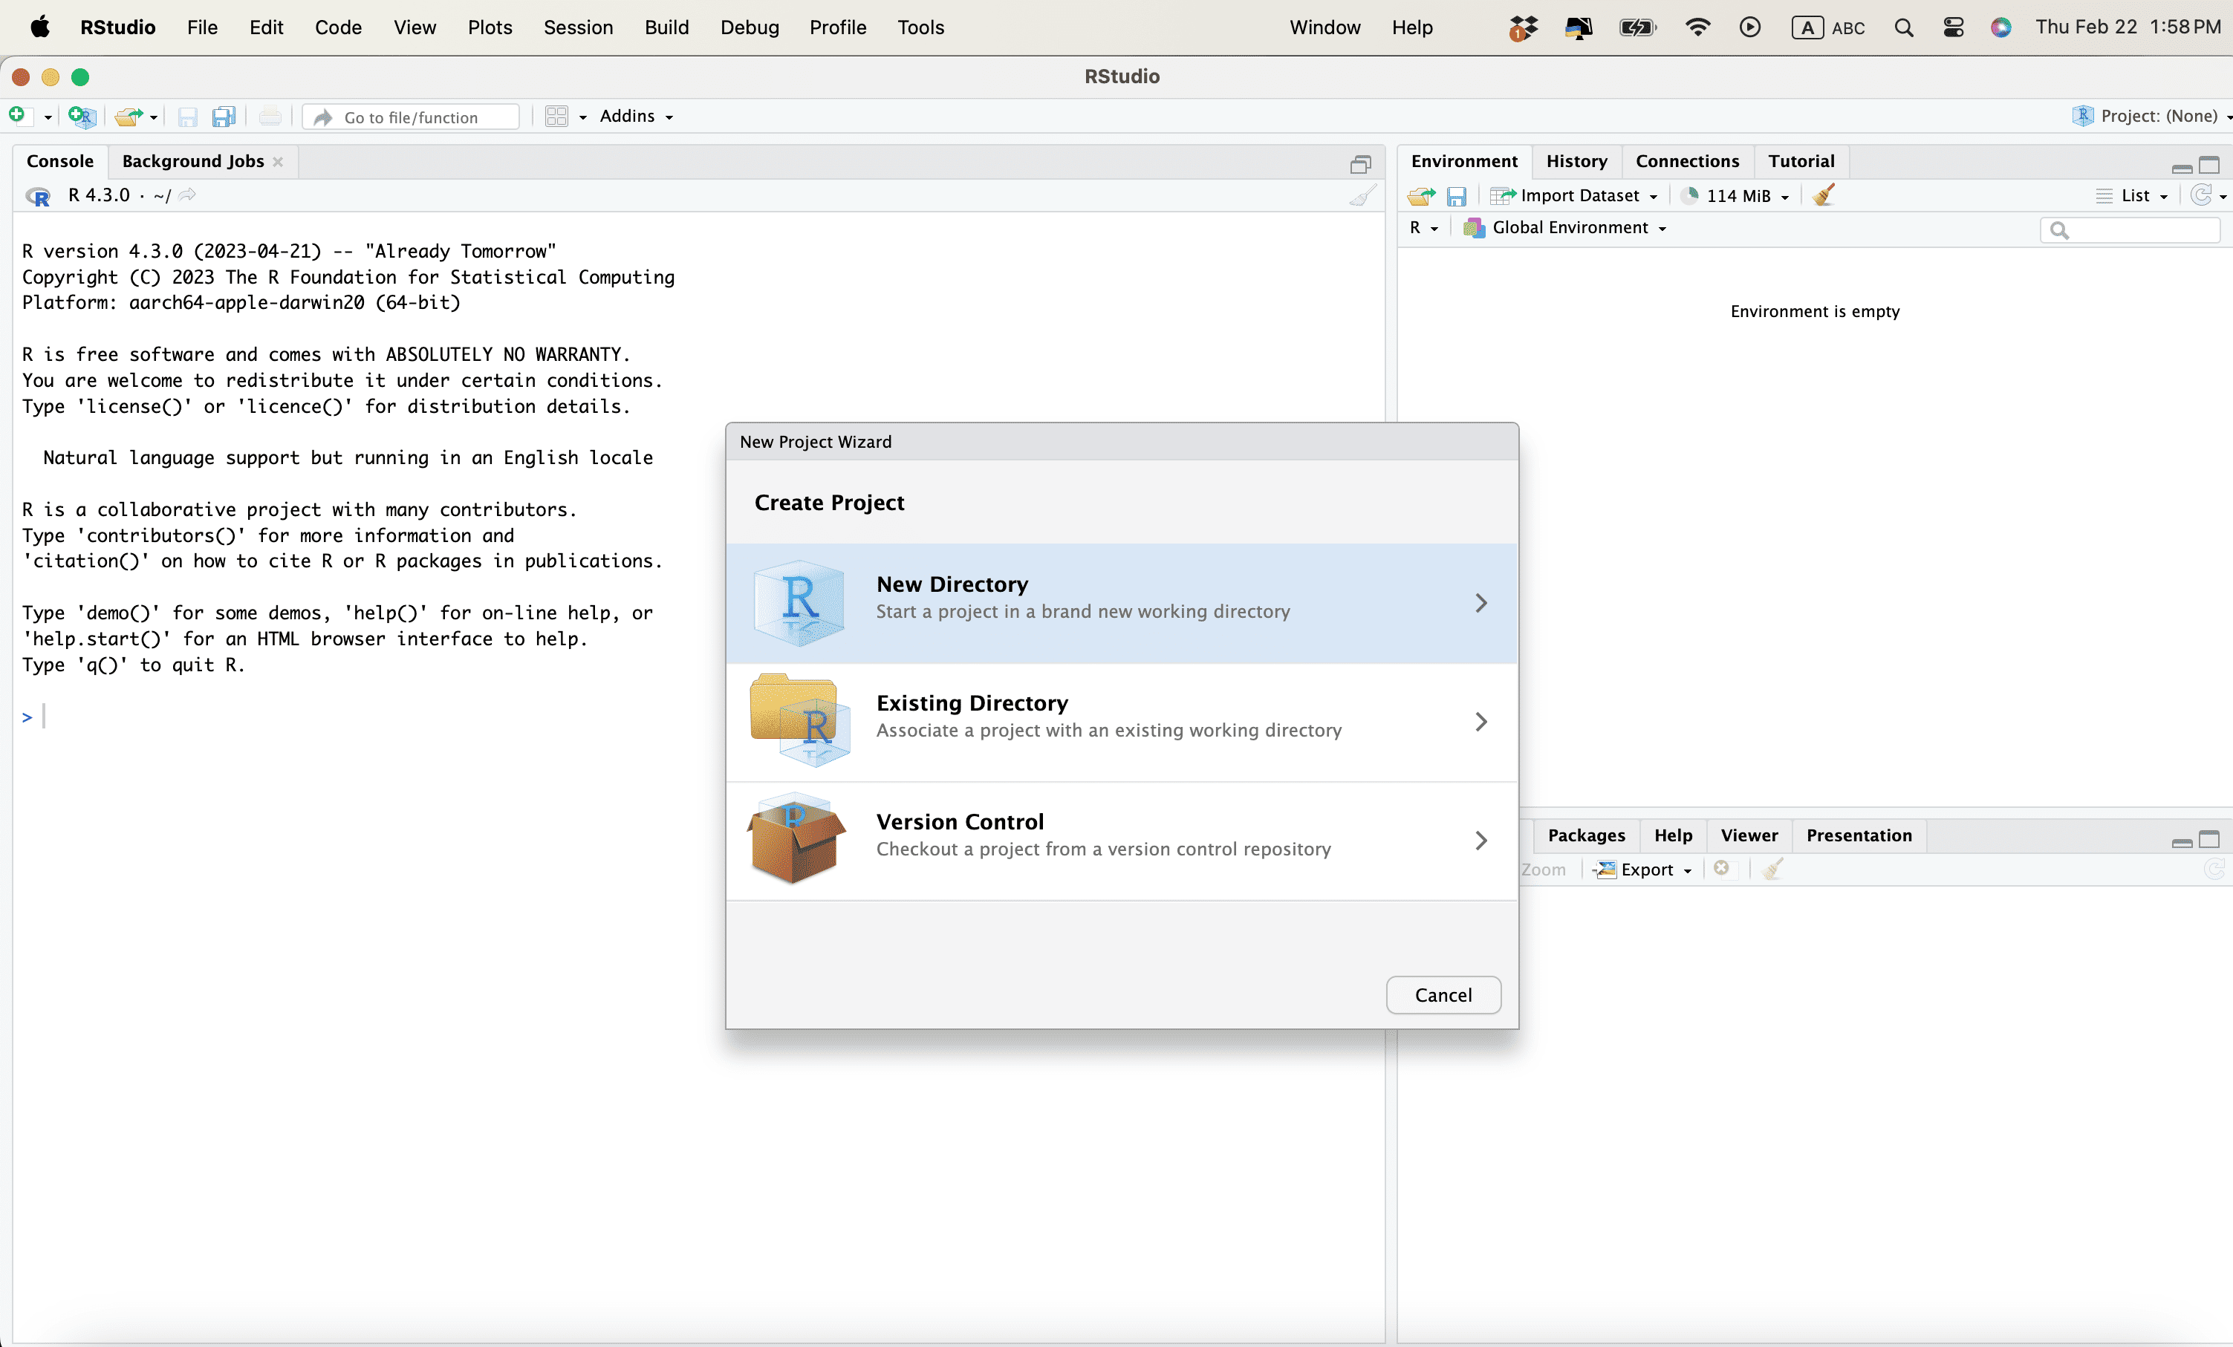Click the Open File folder icon
Screen dimensions: 2233x1347
[128, 116]
